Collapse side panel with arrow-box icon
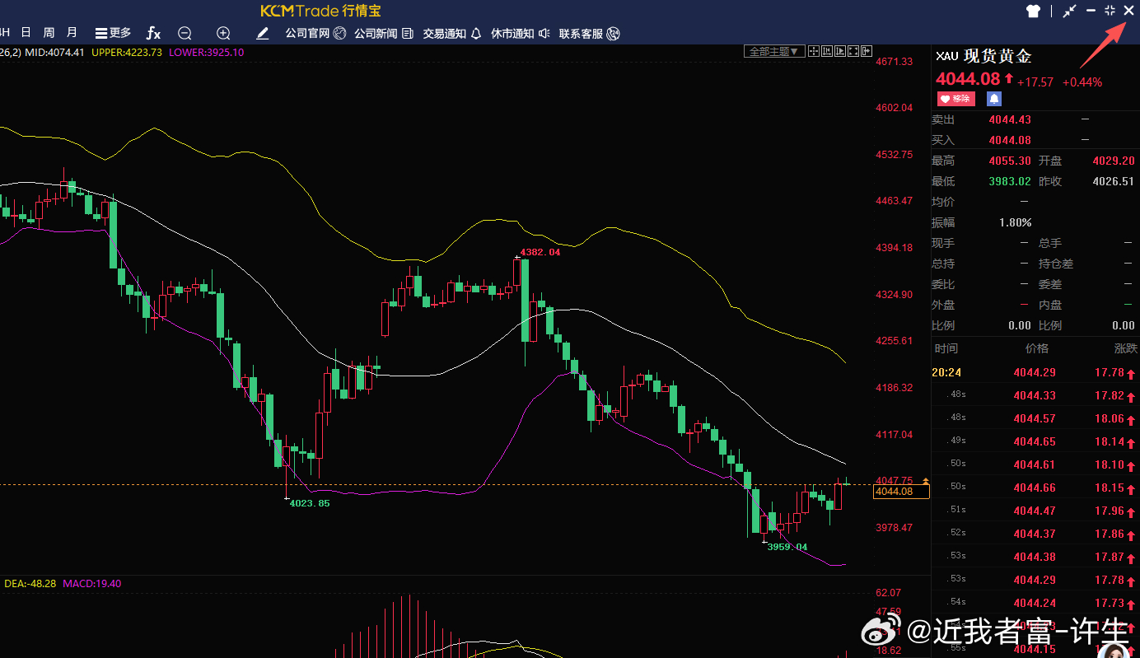 (867, 51)
